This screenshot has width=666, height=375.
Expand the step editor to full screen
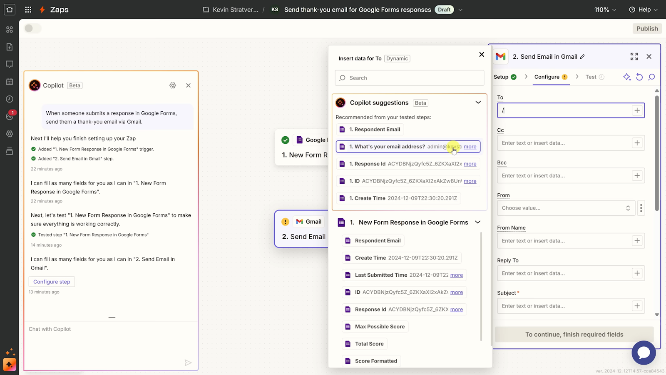coord(634,56)
